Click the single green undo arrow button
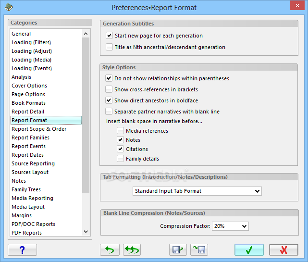This screenshot has width=308, height=262. (x=110, y=250)
